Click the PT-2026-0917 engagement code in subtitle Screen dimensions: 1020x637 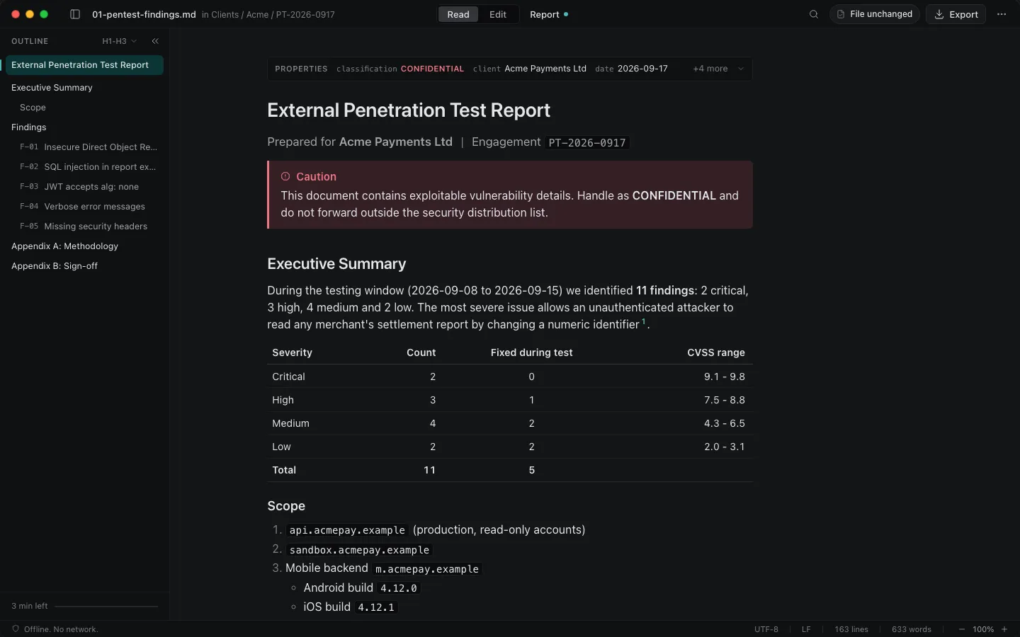(587, 142)
